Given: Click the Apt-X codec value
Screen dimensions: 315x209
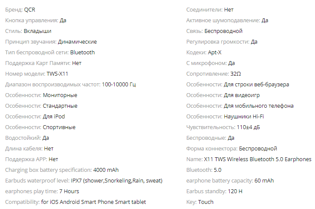Looking at the screenshot, I should [x=214, y=52].
